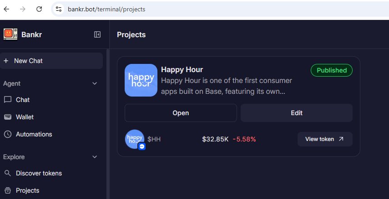Click the Projects page heading
The width and height of the screenshot is (389, 199).
(131, 34)
